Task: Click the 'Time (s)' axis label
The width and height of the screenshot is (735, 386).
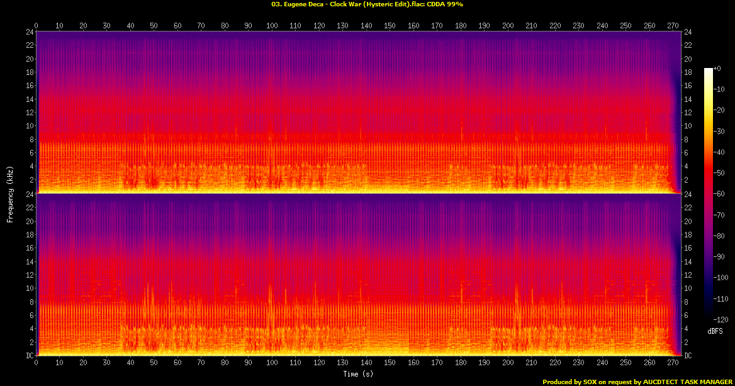Action: coord(358,374)
